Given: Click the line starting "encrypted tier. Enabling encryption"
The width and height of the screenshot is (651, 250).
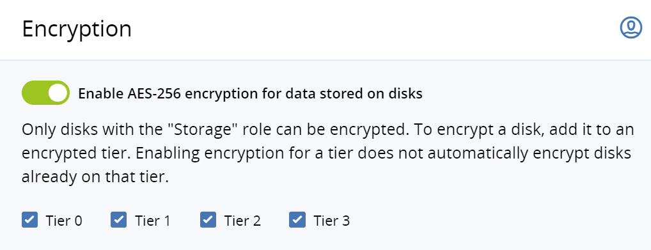Looking at the screenshot, I should click(x=326, y=153).
